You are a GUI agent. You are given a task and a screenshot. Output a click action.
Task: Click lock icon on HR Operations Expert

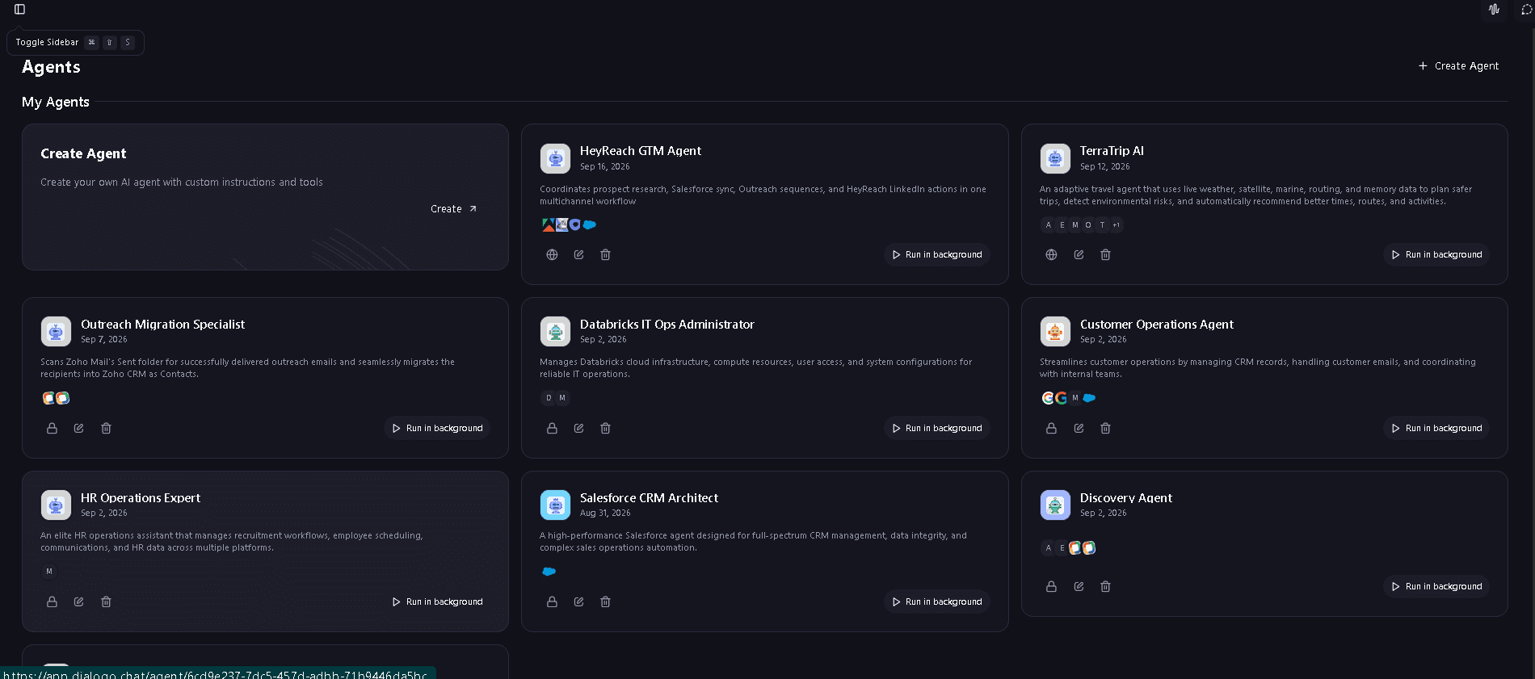52,602
